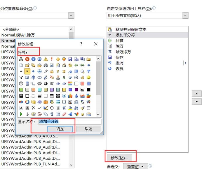Cancel the dialog with 取消
Image resolution: width=202 pixels, height=169 pixels.
pyautogui.click(x=88, y=129)
